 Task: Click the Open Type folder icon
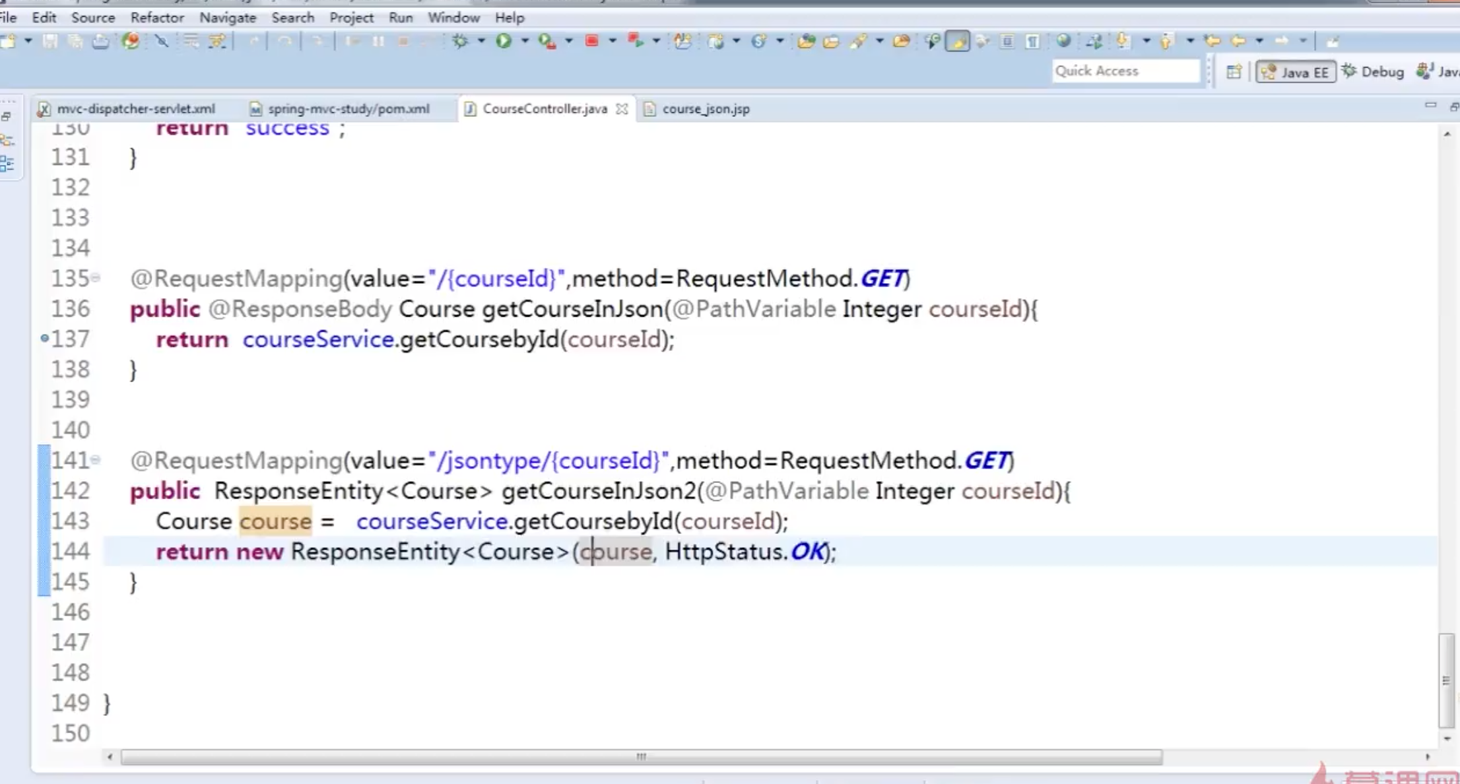coord(806,42)
